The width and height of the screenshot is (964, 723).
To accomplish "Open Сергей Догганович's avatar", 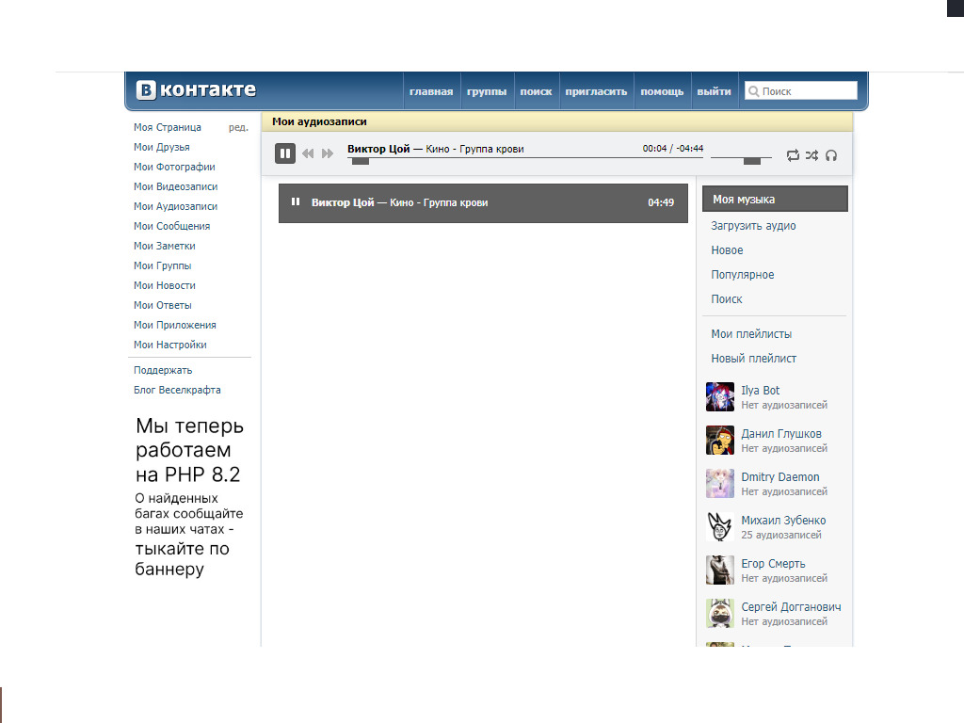I will [x=720, y=613].
